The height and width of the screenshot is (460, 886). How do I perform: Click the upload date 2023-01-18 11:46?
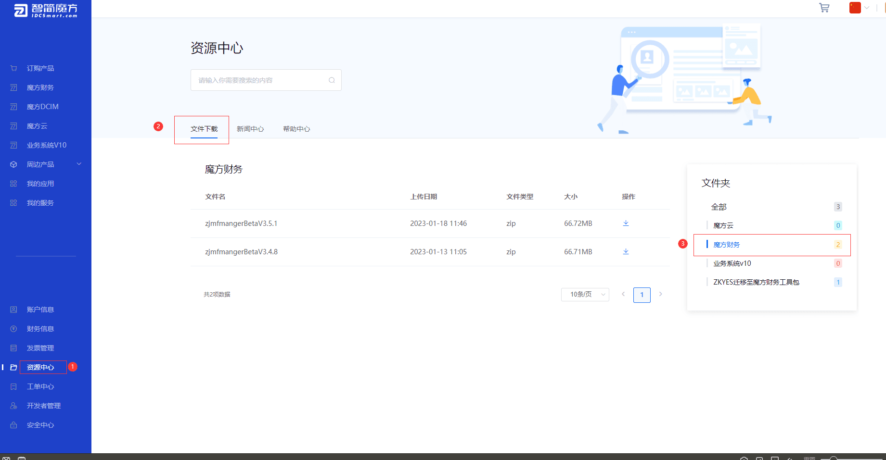(438, 224)
